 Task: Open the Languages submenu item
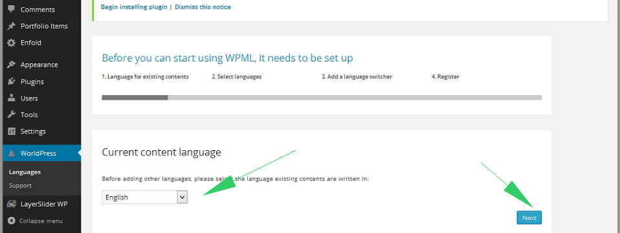[x=25, y=172]
